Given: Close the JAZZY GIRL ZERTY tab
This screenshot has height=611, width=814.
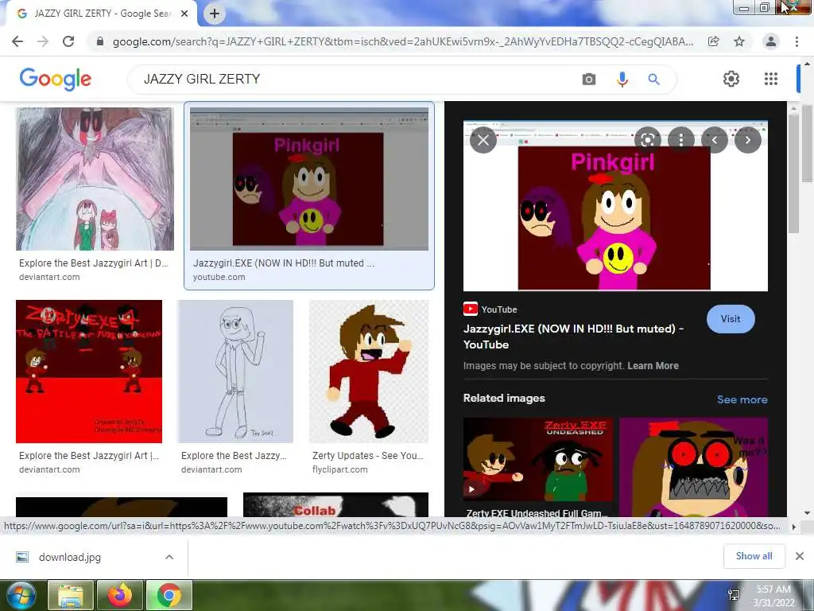Looking at the screenshot, I should (x=184, y=14).
